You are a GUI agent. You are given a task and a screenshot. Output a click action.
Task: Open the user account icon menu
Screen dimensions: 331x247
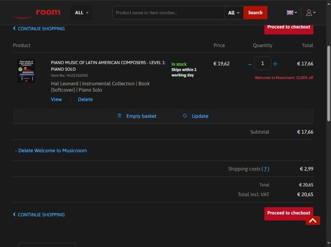point(311,12)
